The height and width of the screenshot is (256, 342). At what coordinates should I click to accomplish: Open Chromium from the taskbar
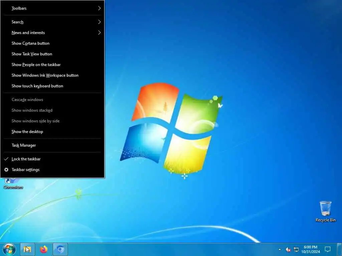[60, 249]
